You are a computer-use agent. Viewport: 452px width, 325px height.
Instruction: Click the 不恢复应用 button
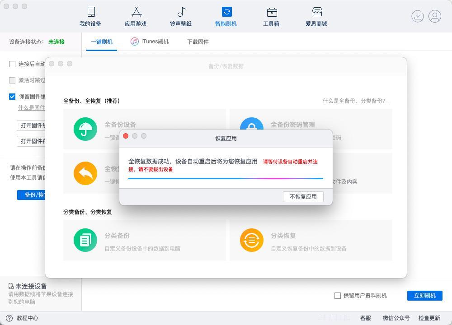[303, 197]
